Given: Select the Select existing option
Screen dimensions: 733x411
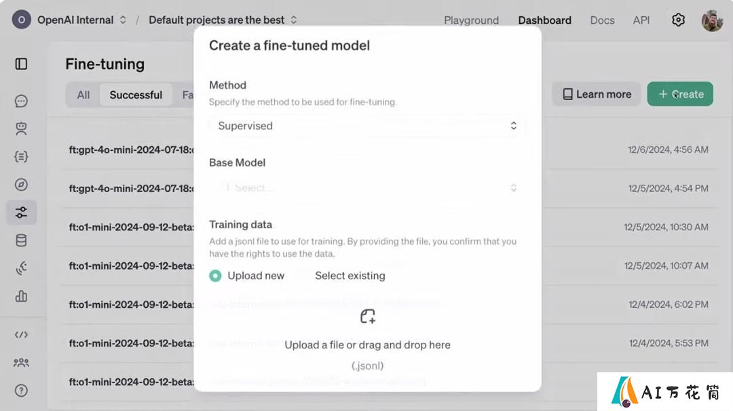Looking at the screenshot, I should [x=350, y=276].
